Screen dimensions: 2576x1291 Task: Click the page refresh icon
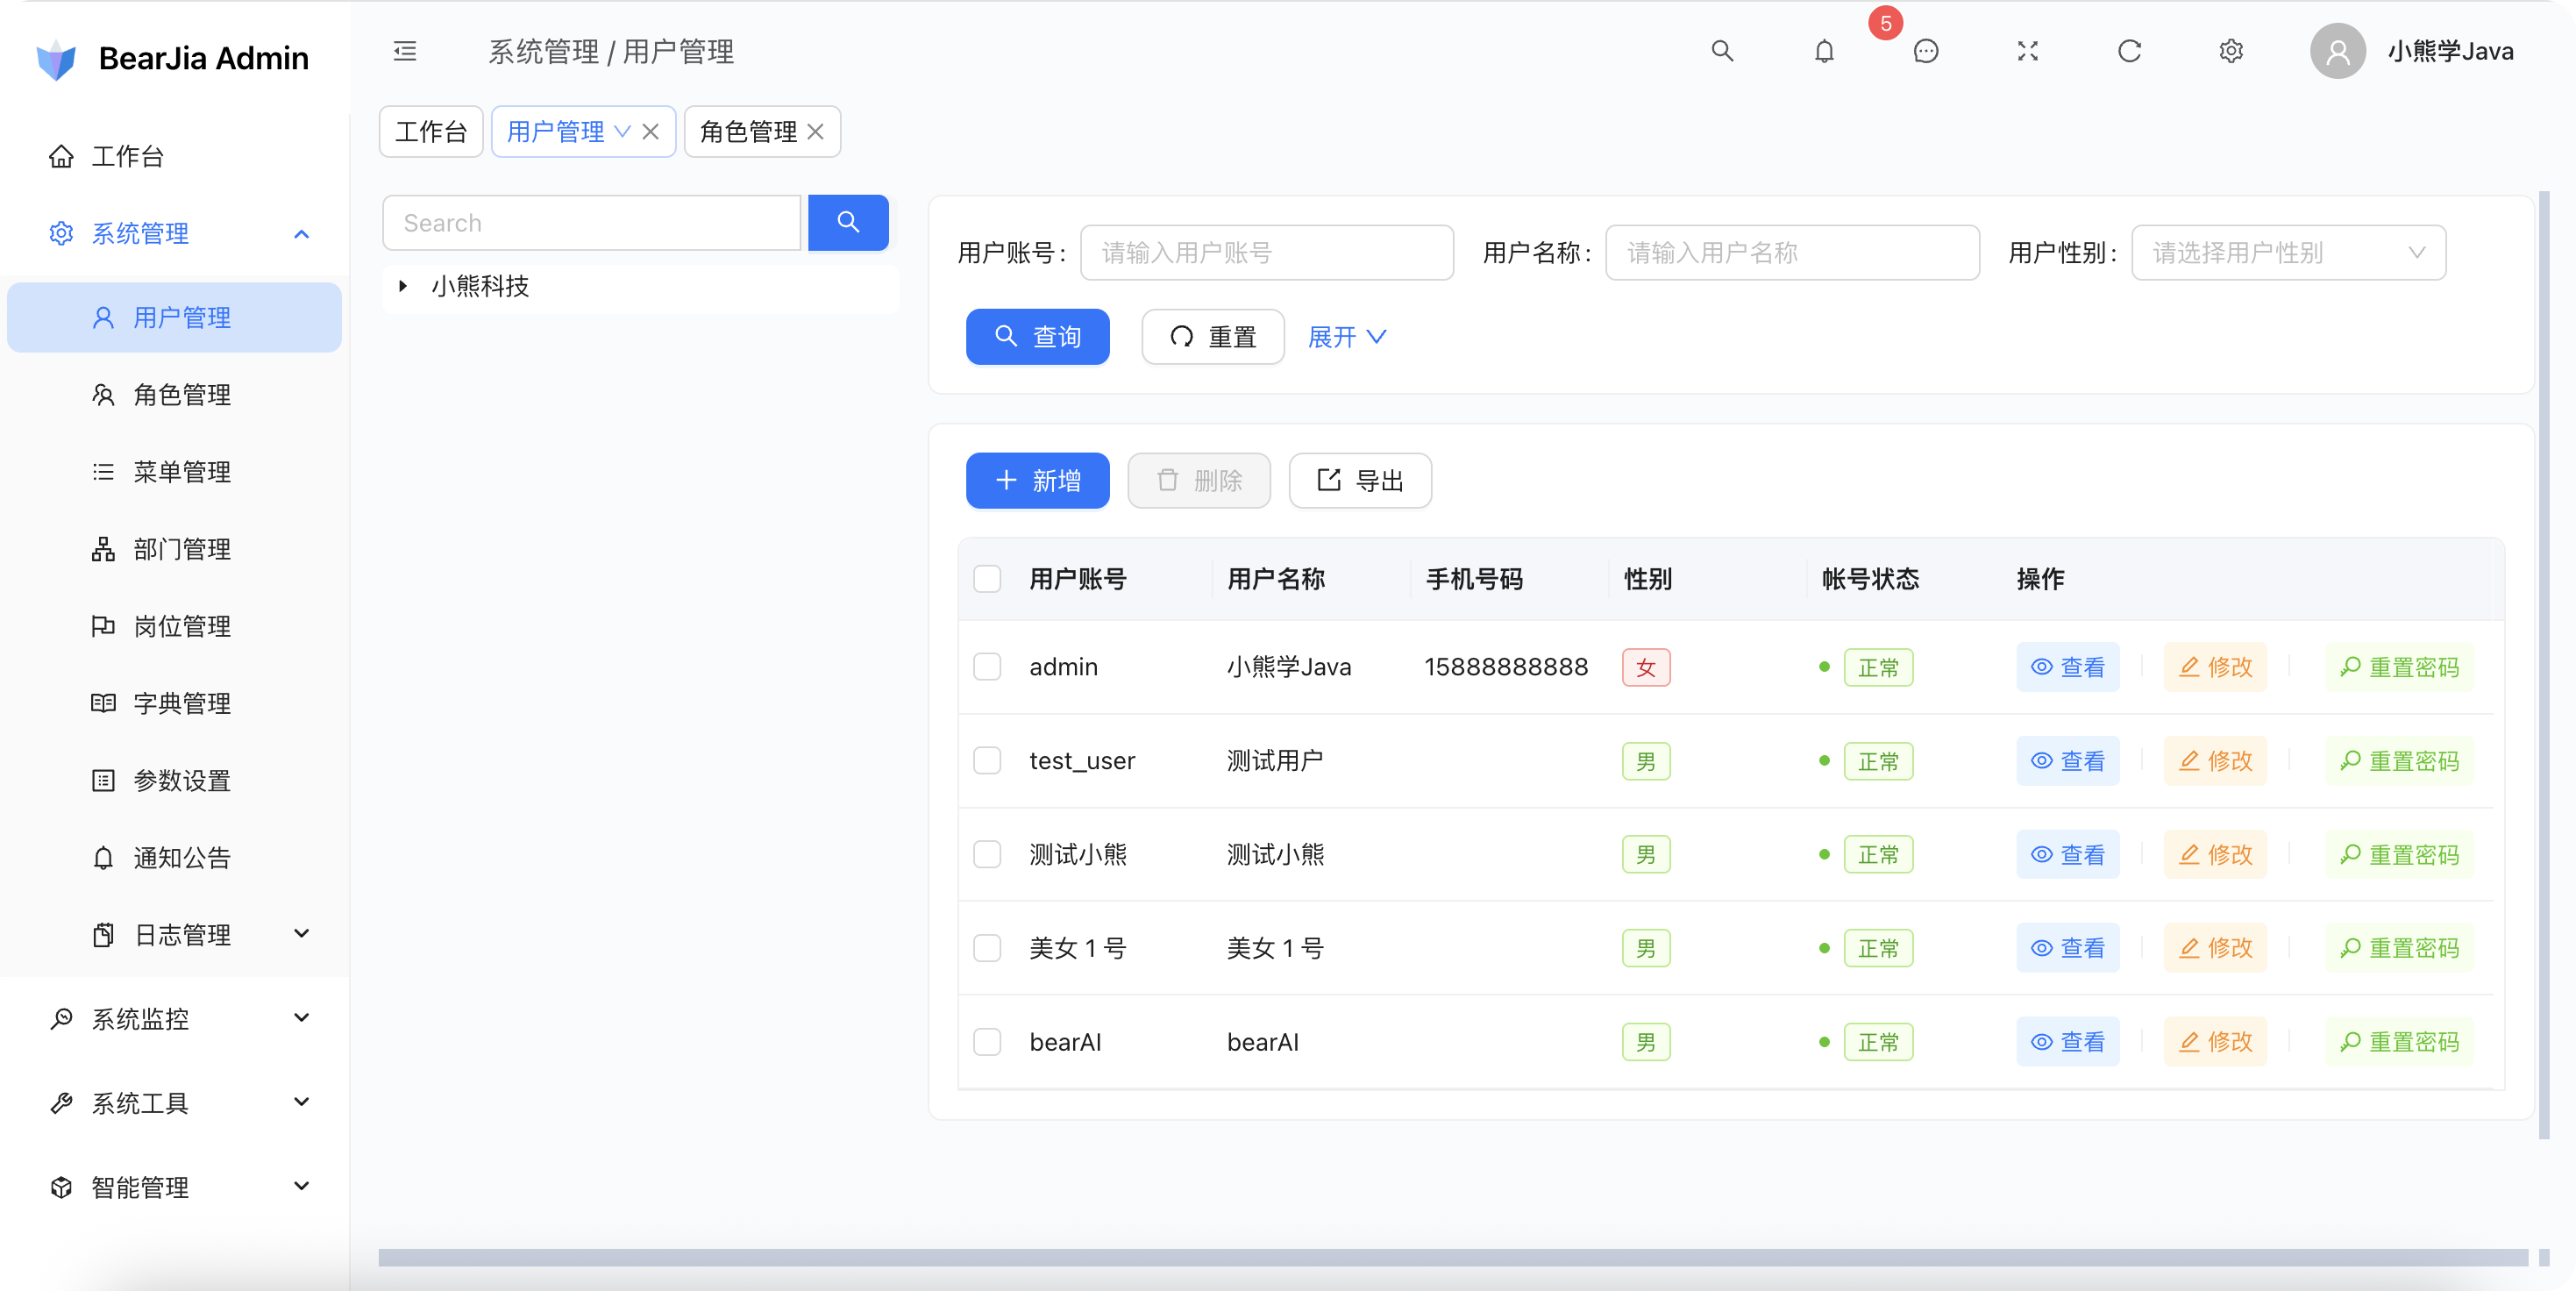point(2130,51)
